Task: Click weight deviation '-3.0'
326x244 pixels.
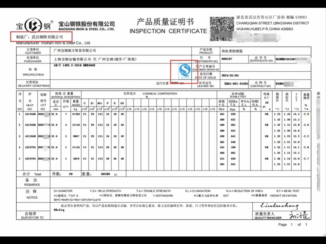Action: click(306, 125)
